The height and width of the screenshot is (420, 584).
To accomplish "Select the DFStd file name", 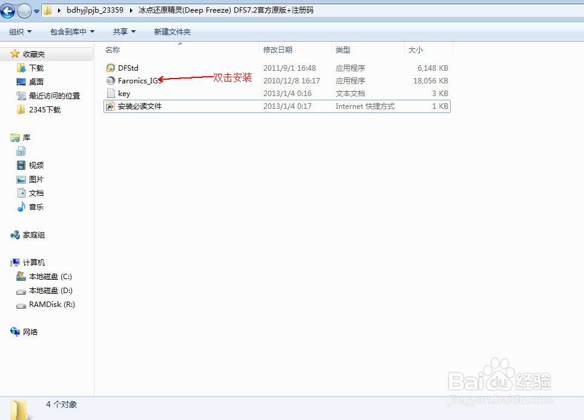I will (x=128, y=68).
